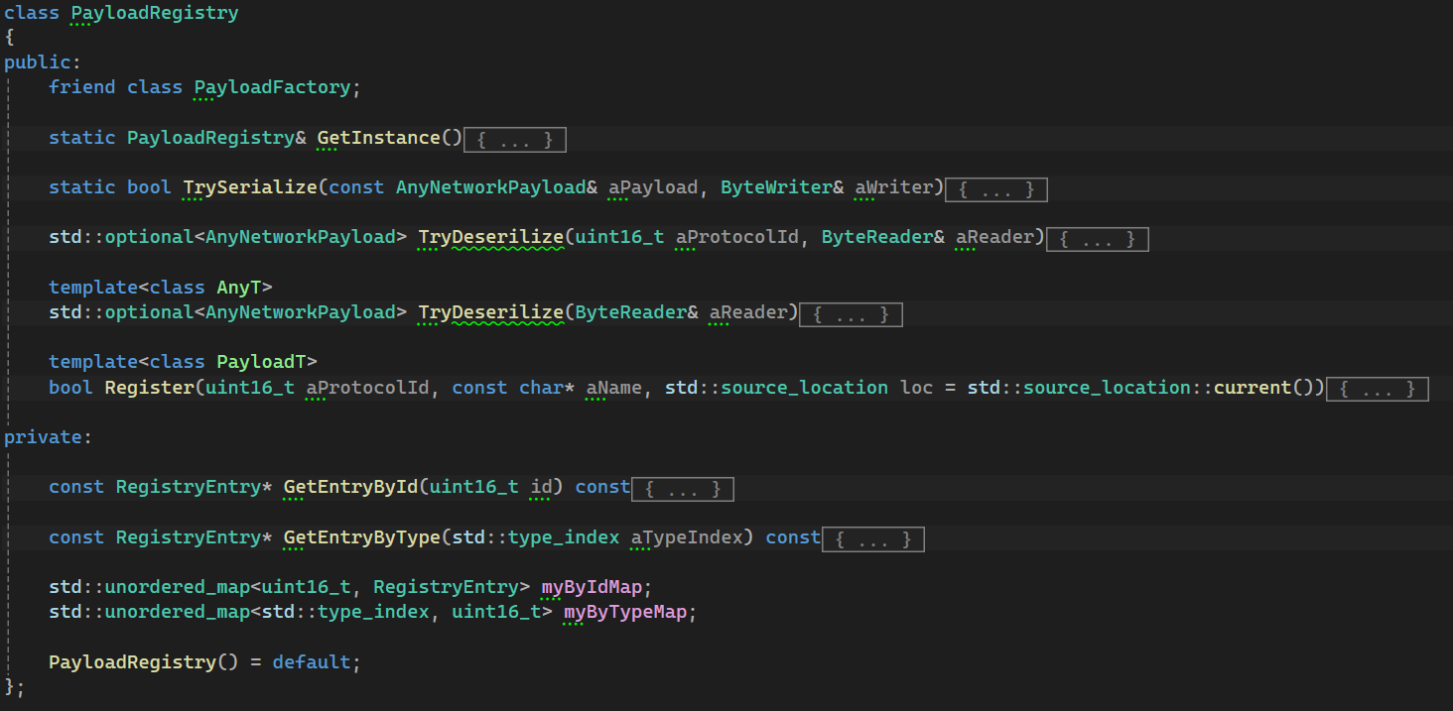Expand the TryDeserilize body taking aProtocolId
This screenshot has width=1453, height=711.
click(x=1098, y=239)
